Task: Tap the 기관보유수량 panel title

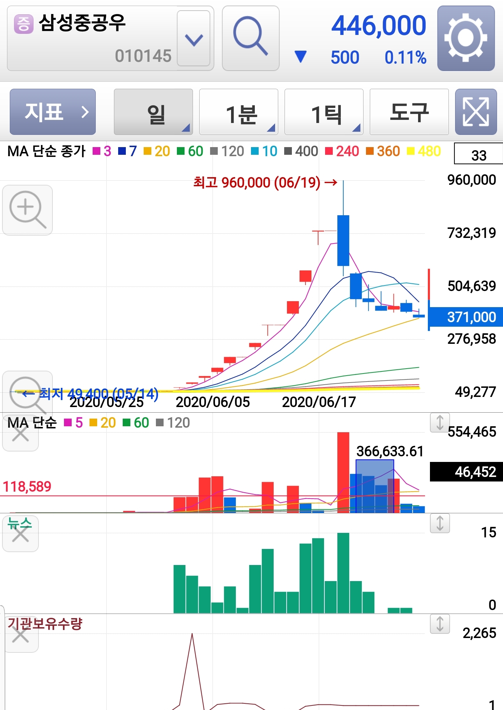Action: (x=45, y=624)
